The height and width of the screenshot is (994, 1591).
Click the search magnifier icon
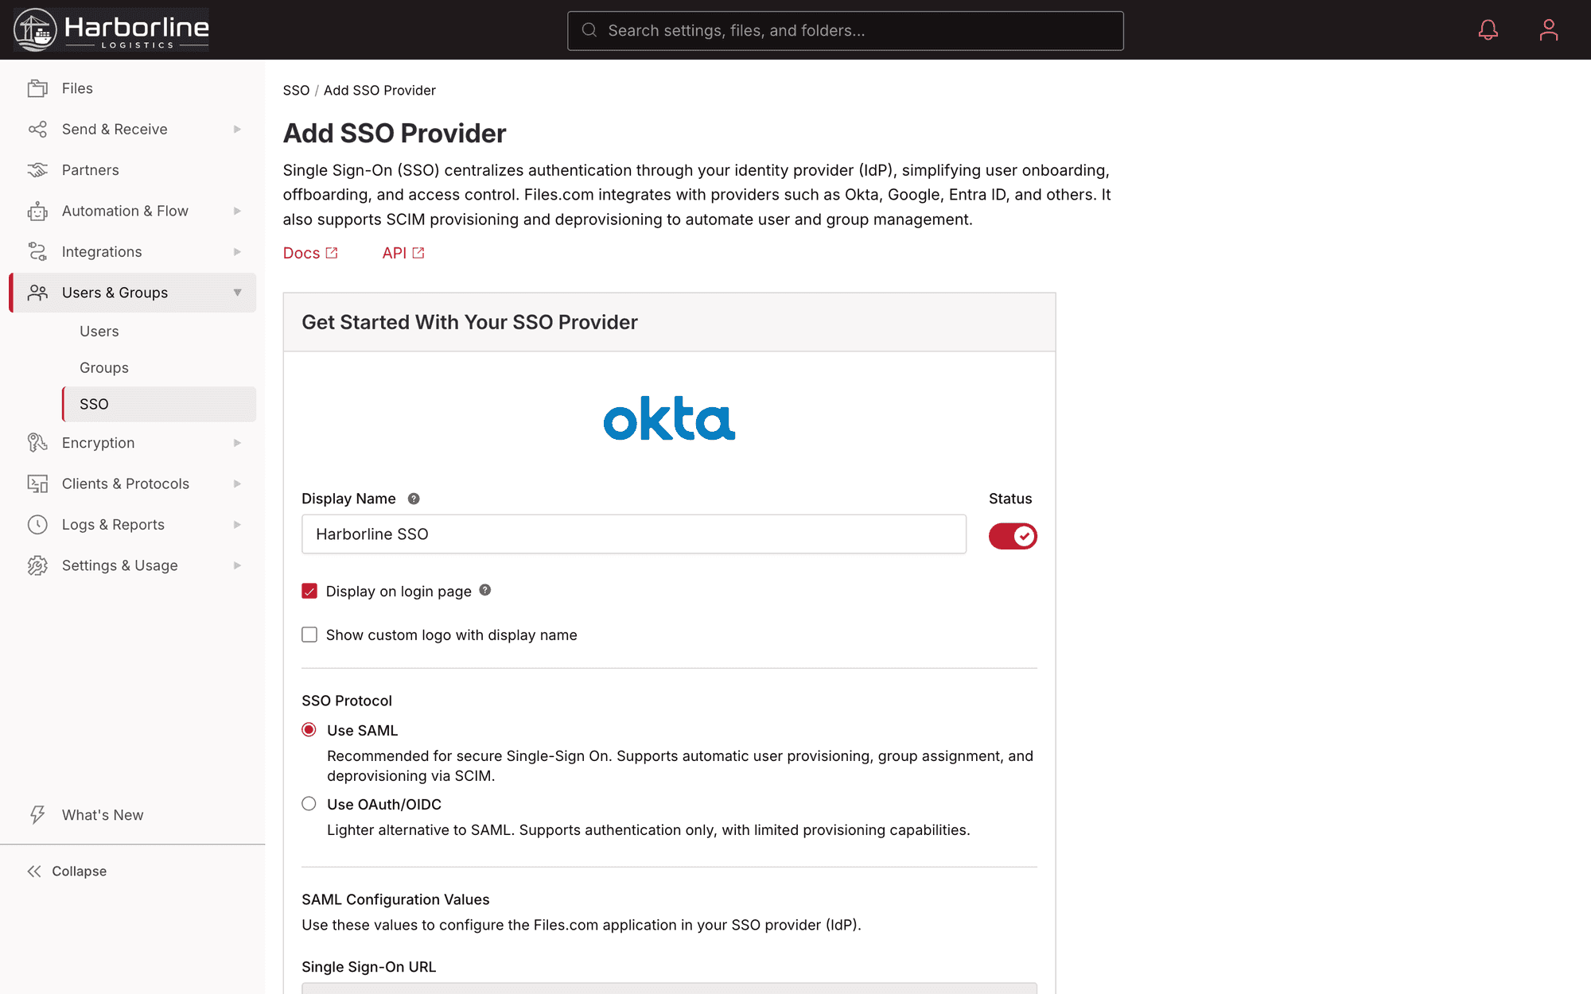(589, 30)
